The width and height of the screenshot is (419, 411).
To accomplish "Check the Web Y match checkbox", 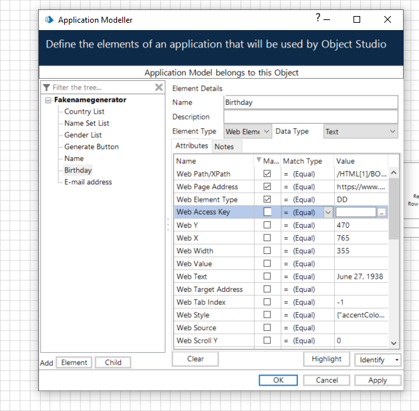I will (x=267, y=225).
